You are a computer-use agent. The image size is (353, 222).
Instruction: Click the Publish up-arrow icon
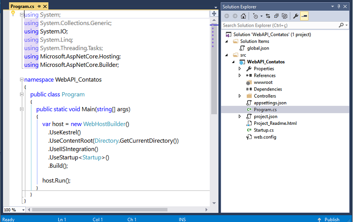319,219
